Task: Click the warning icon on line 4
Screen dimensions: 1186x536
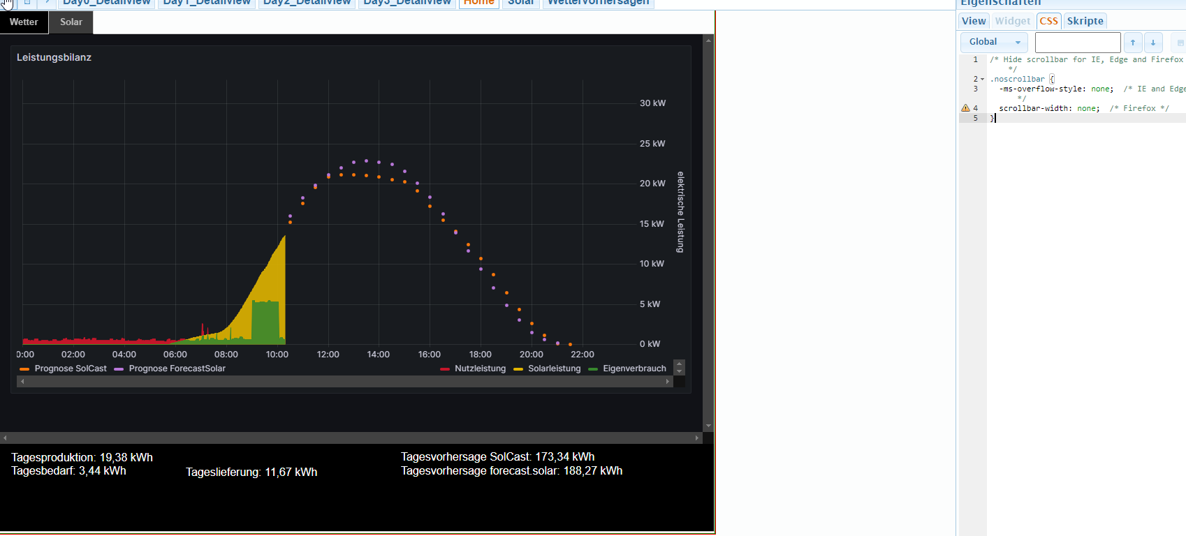Action: 965,108
